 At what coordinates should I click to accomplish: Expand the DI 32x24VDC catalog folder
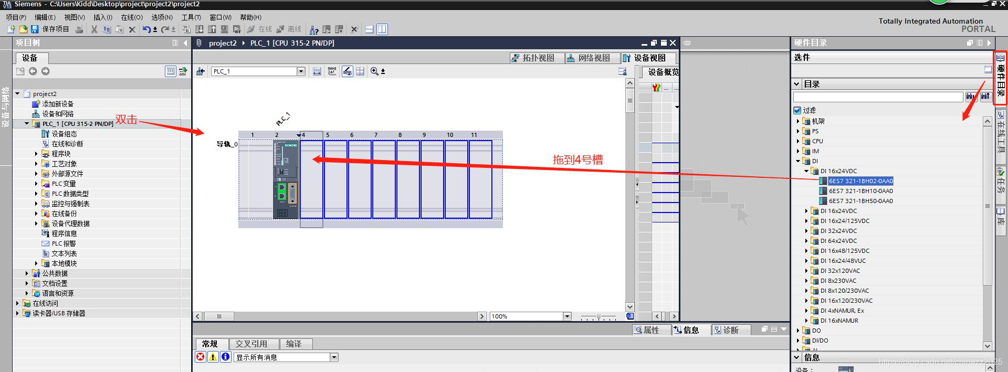(x=807, y=231)
